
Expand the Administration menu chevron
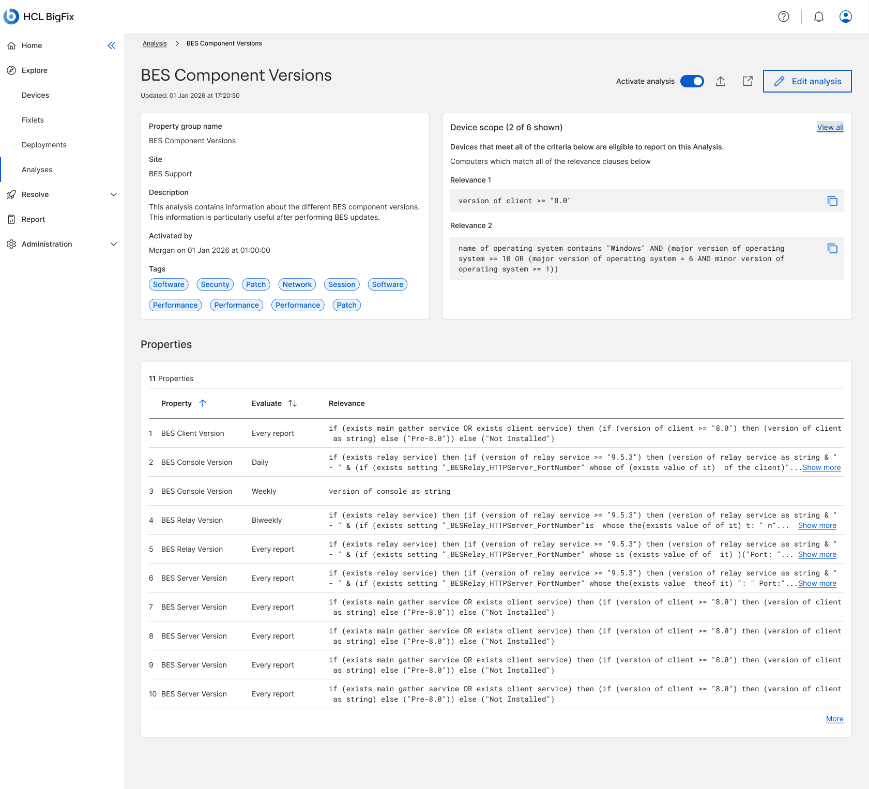(x=114, y=244)
